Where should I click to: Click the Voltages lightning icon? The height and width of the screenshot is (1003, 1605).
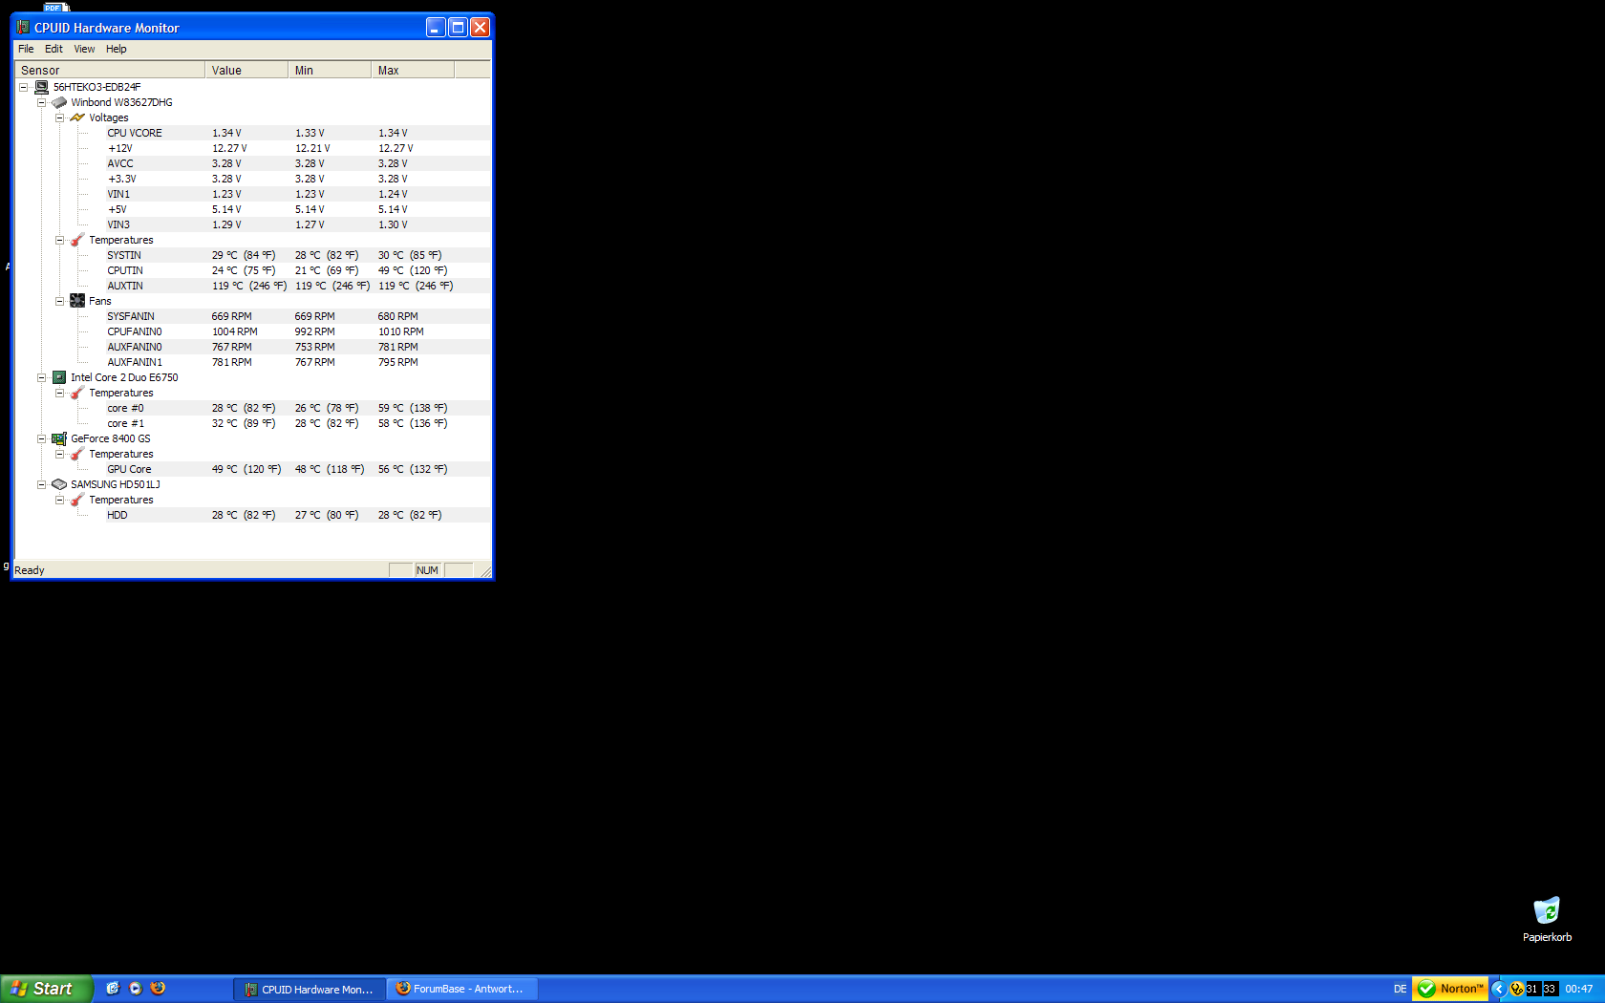[77, 117]
